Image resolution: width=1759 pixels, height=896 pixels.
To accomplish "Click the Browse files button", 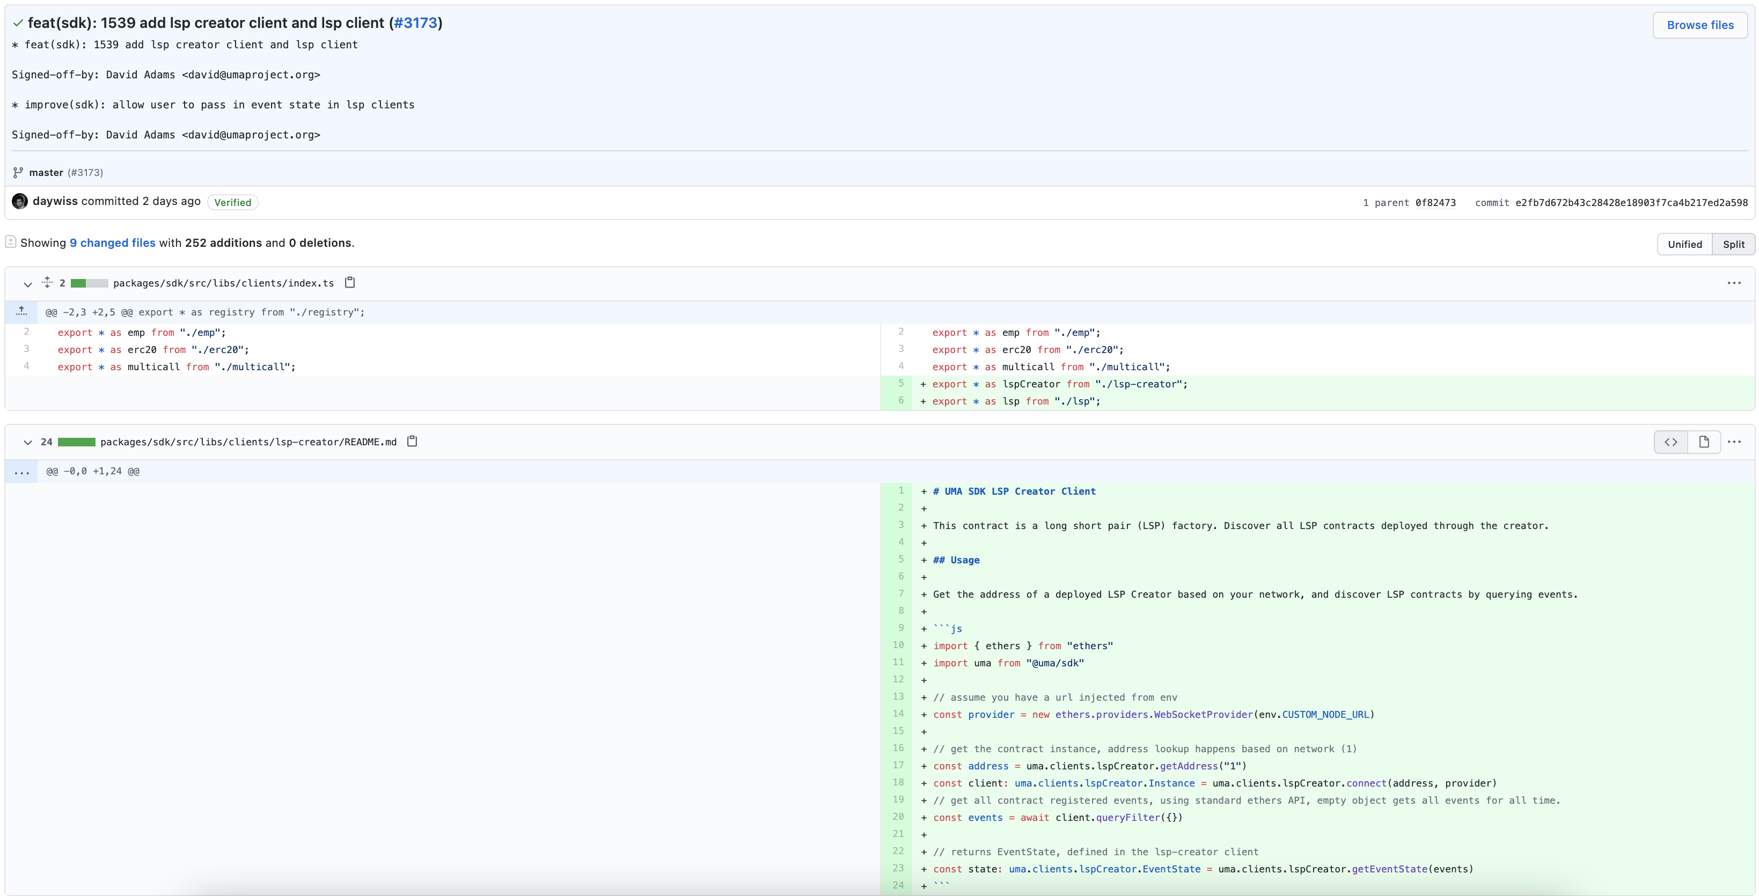I will [1699, 25].
